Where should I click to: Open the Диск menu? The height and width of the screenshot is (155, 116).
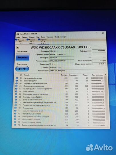[x=43, y=37]
